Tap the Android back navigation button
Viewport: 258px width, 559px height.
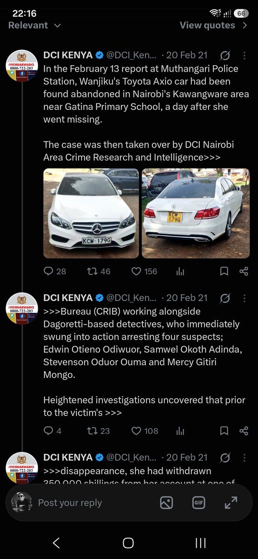(x=56, y=542)
